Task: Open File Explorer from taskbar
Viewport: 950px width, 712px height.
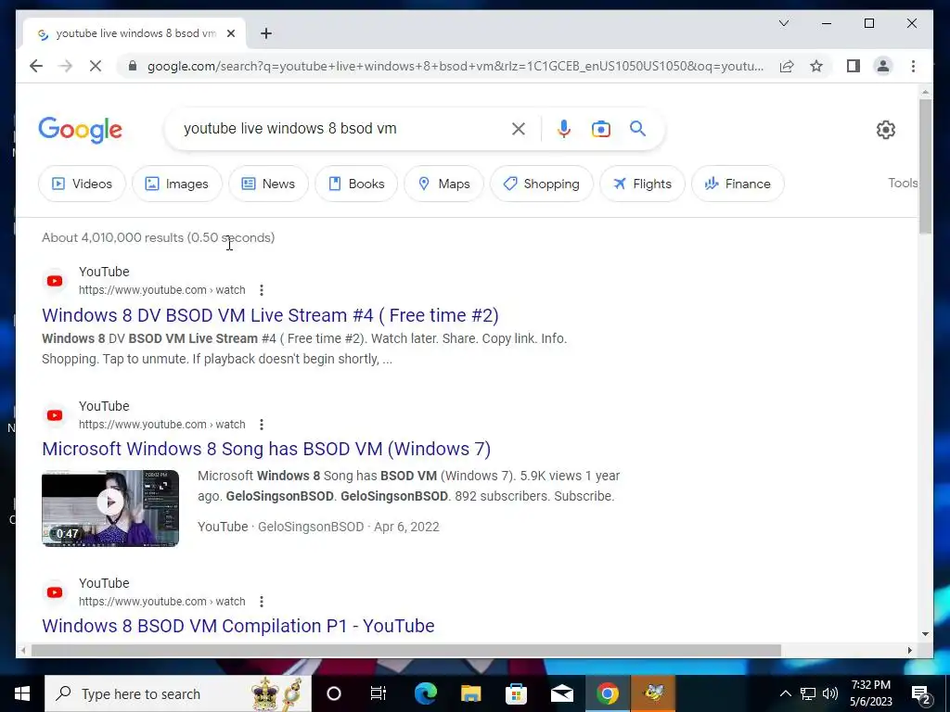Action: [470, 693]
